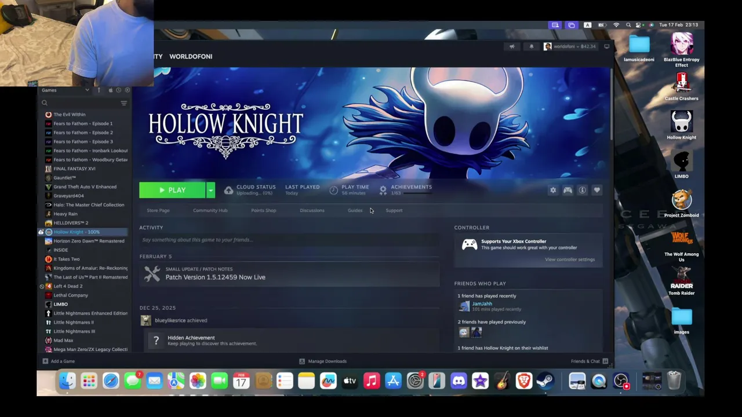Open Manage Downloads at bottom bar
Screen dimensions: 742x417
[x=323, y=361]
